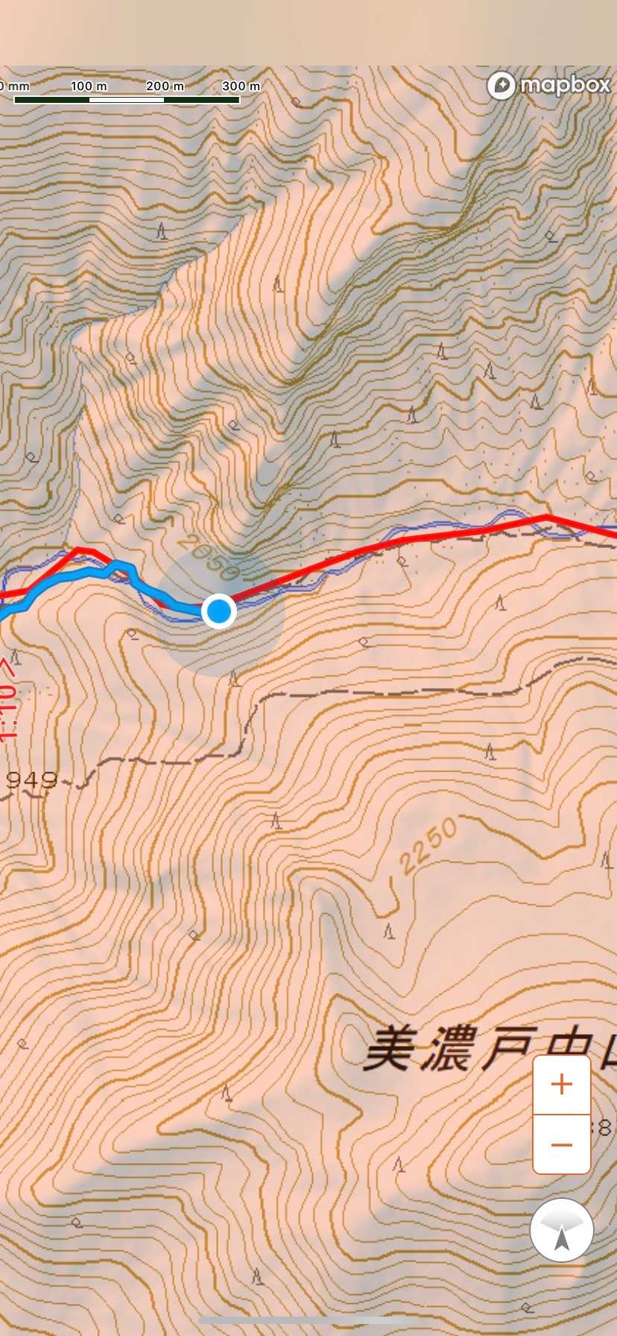
Task: Select the 2250 contour elevation label
Action: click(x=428, y=845)
